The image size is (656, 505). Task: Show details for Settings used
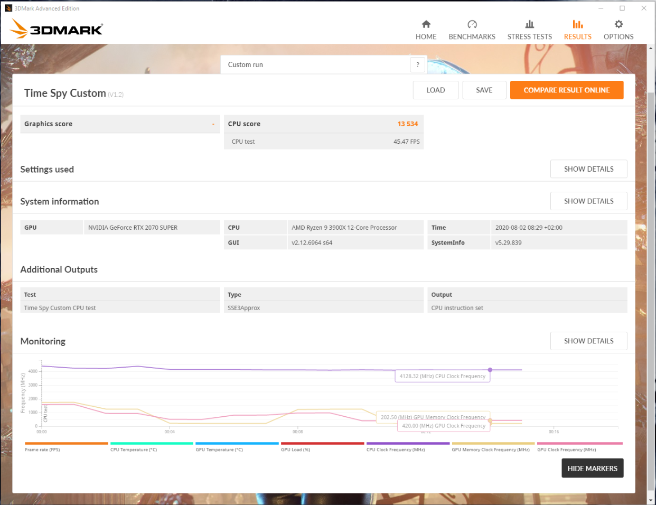pyautogui.click(x=589, y=169)
